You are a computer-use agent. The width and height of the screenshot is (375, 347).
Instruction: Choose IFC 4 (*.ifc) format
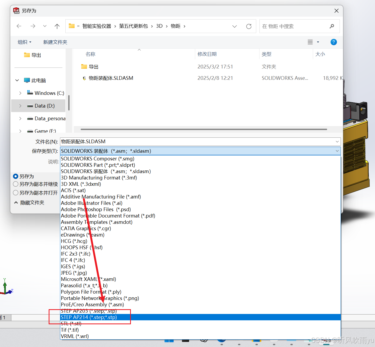click(200, 260)
